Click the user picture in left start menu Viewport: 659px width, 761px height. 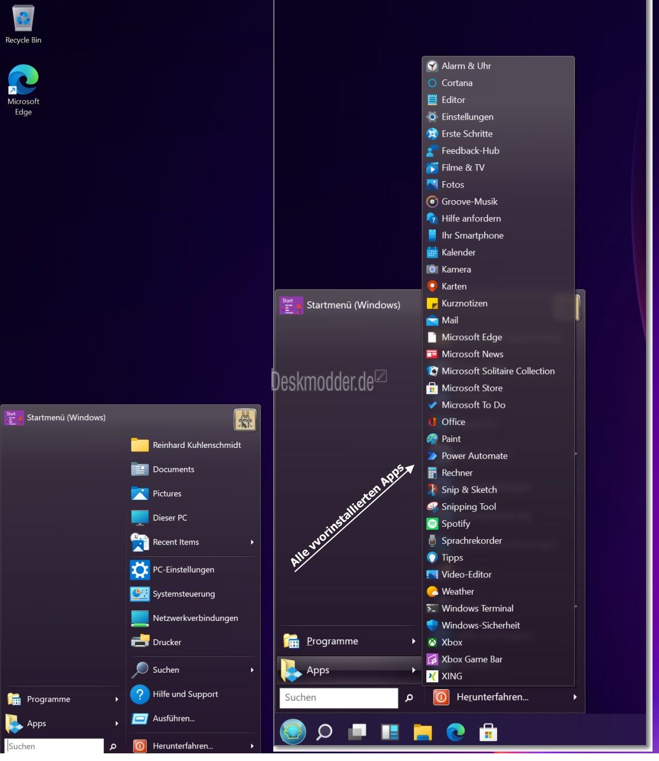(x=245, y=420)
